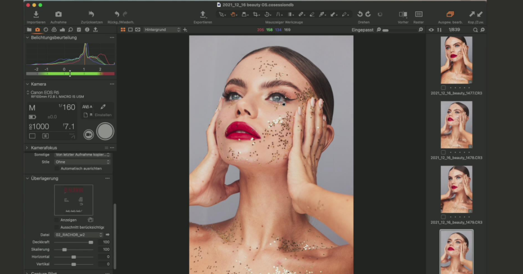Select thumbnail 2021_12_16_beauty_1478.CR3

coord(456,125)
